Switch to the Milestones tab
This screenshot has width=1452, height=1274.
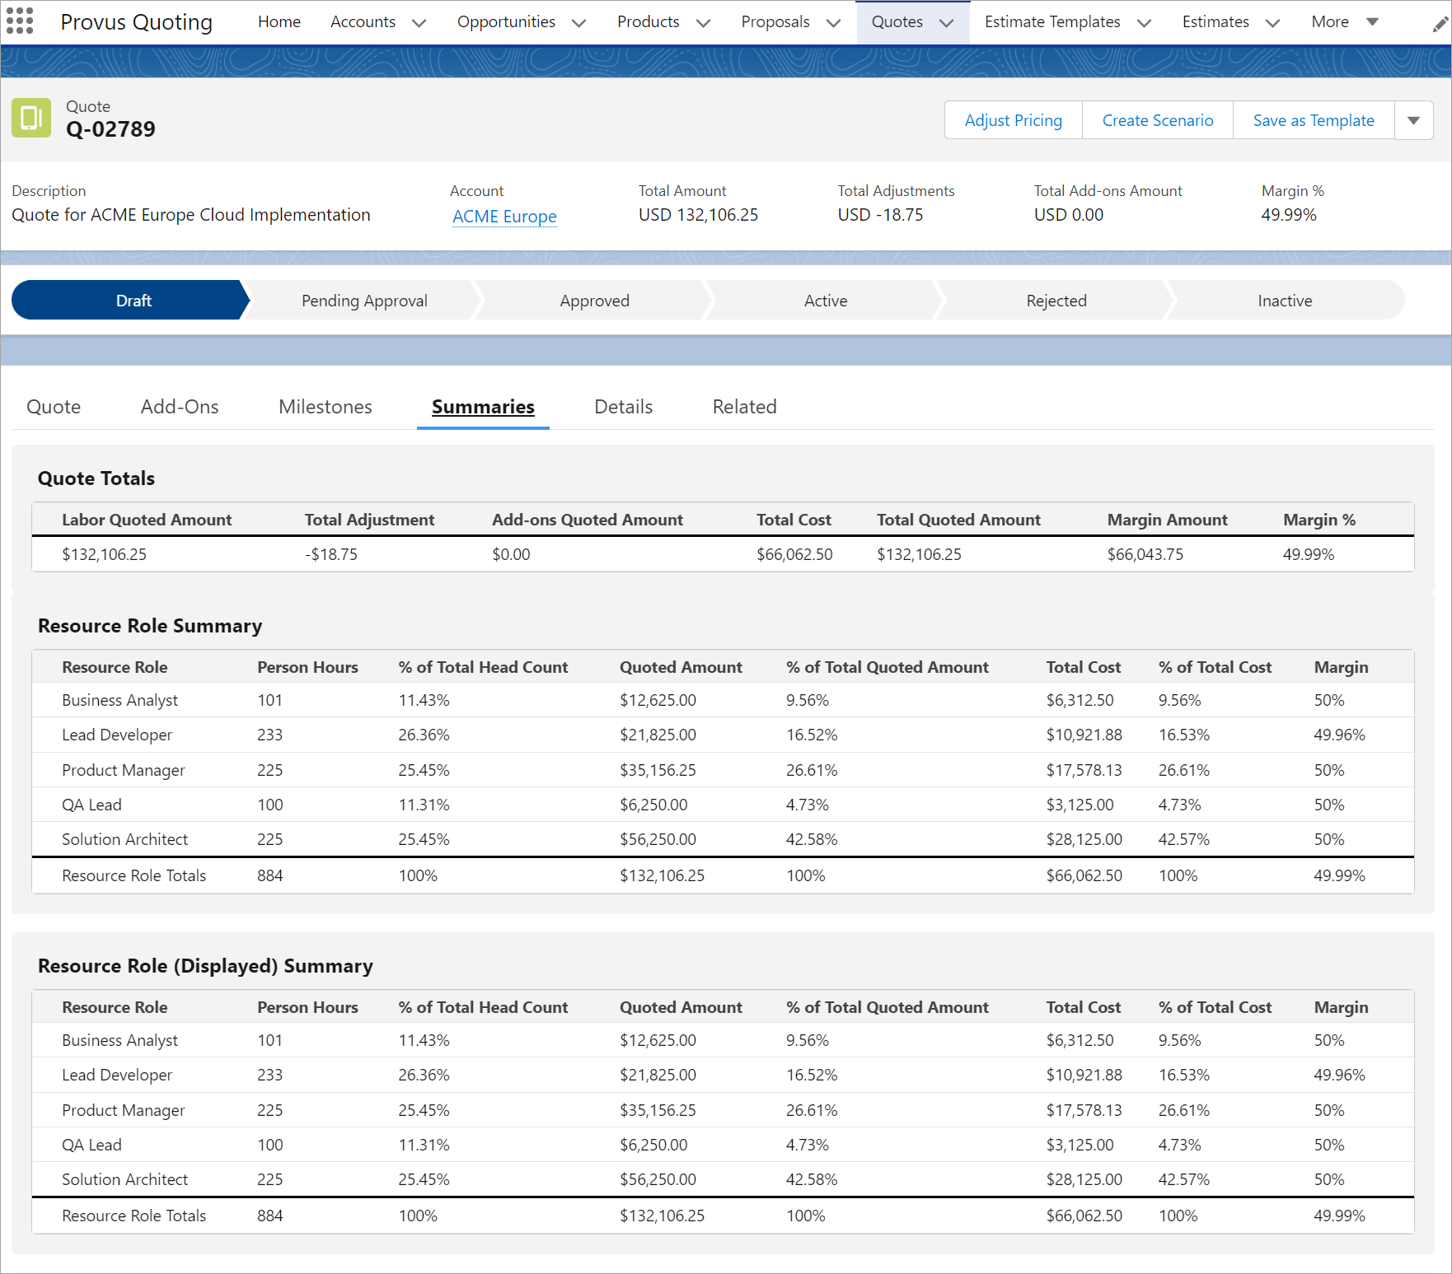click(x=325, y=407)
